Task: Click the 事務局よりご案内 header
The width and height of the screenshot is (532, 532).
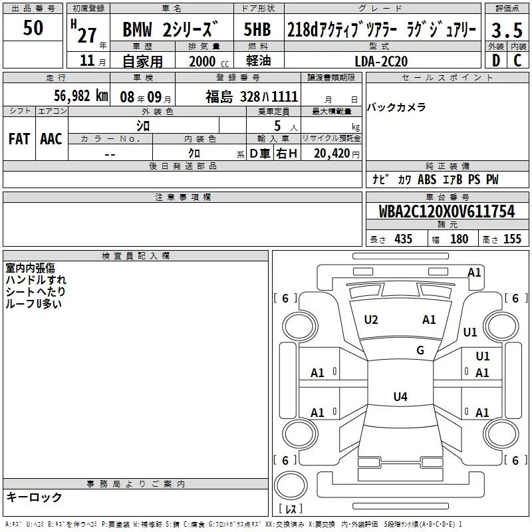Action: 136,484
